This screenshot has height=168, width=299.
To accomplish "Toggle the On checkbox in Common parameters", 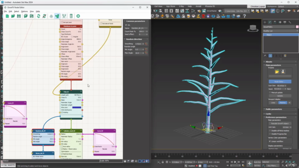I will [126, 25].
